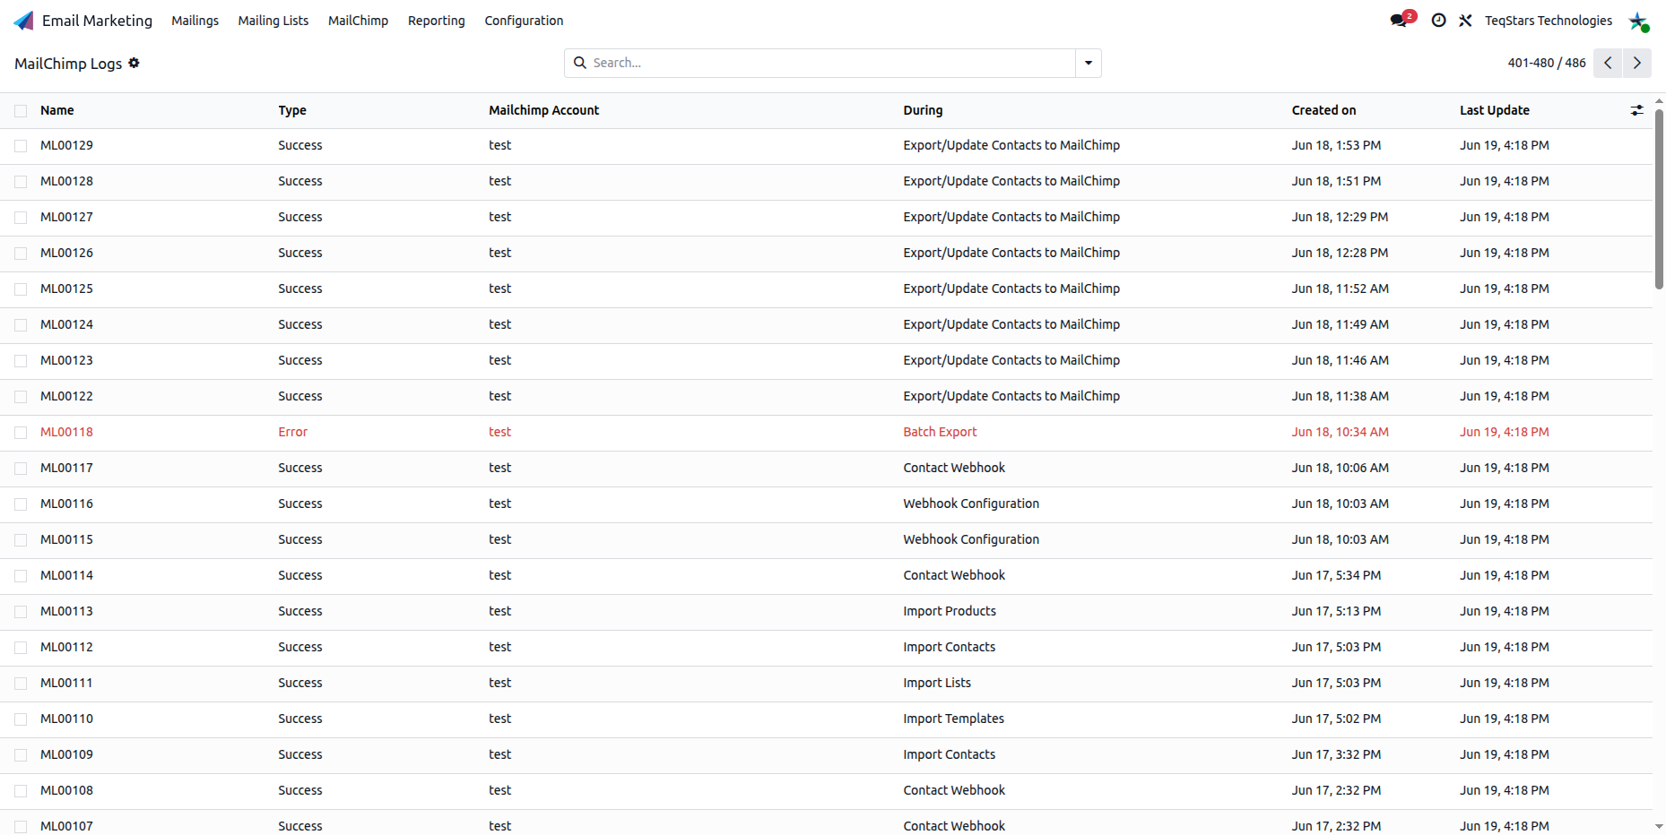The height and width of the screenshot is (835, 1666).
Task: Click the Batch Export cell
Action: click(x=940, y=432)
